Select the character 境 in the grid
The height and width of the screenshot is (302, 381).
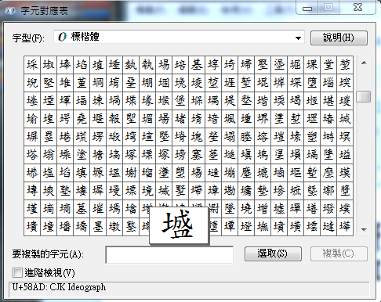[147, 191]
